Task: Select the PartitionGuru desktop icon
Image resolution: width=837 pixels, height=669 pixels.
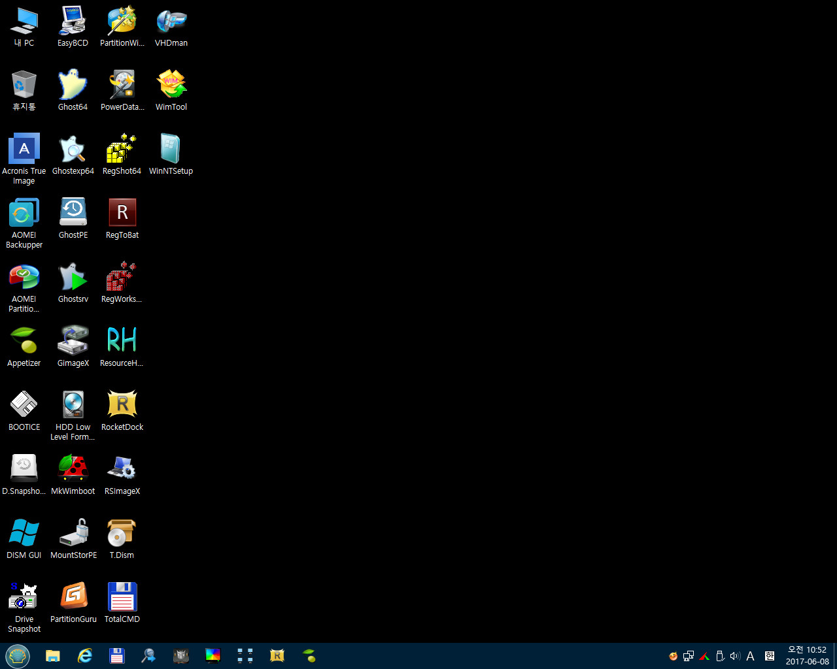Action: click(73, 603)
